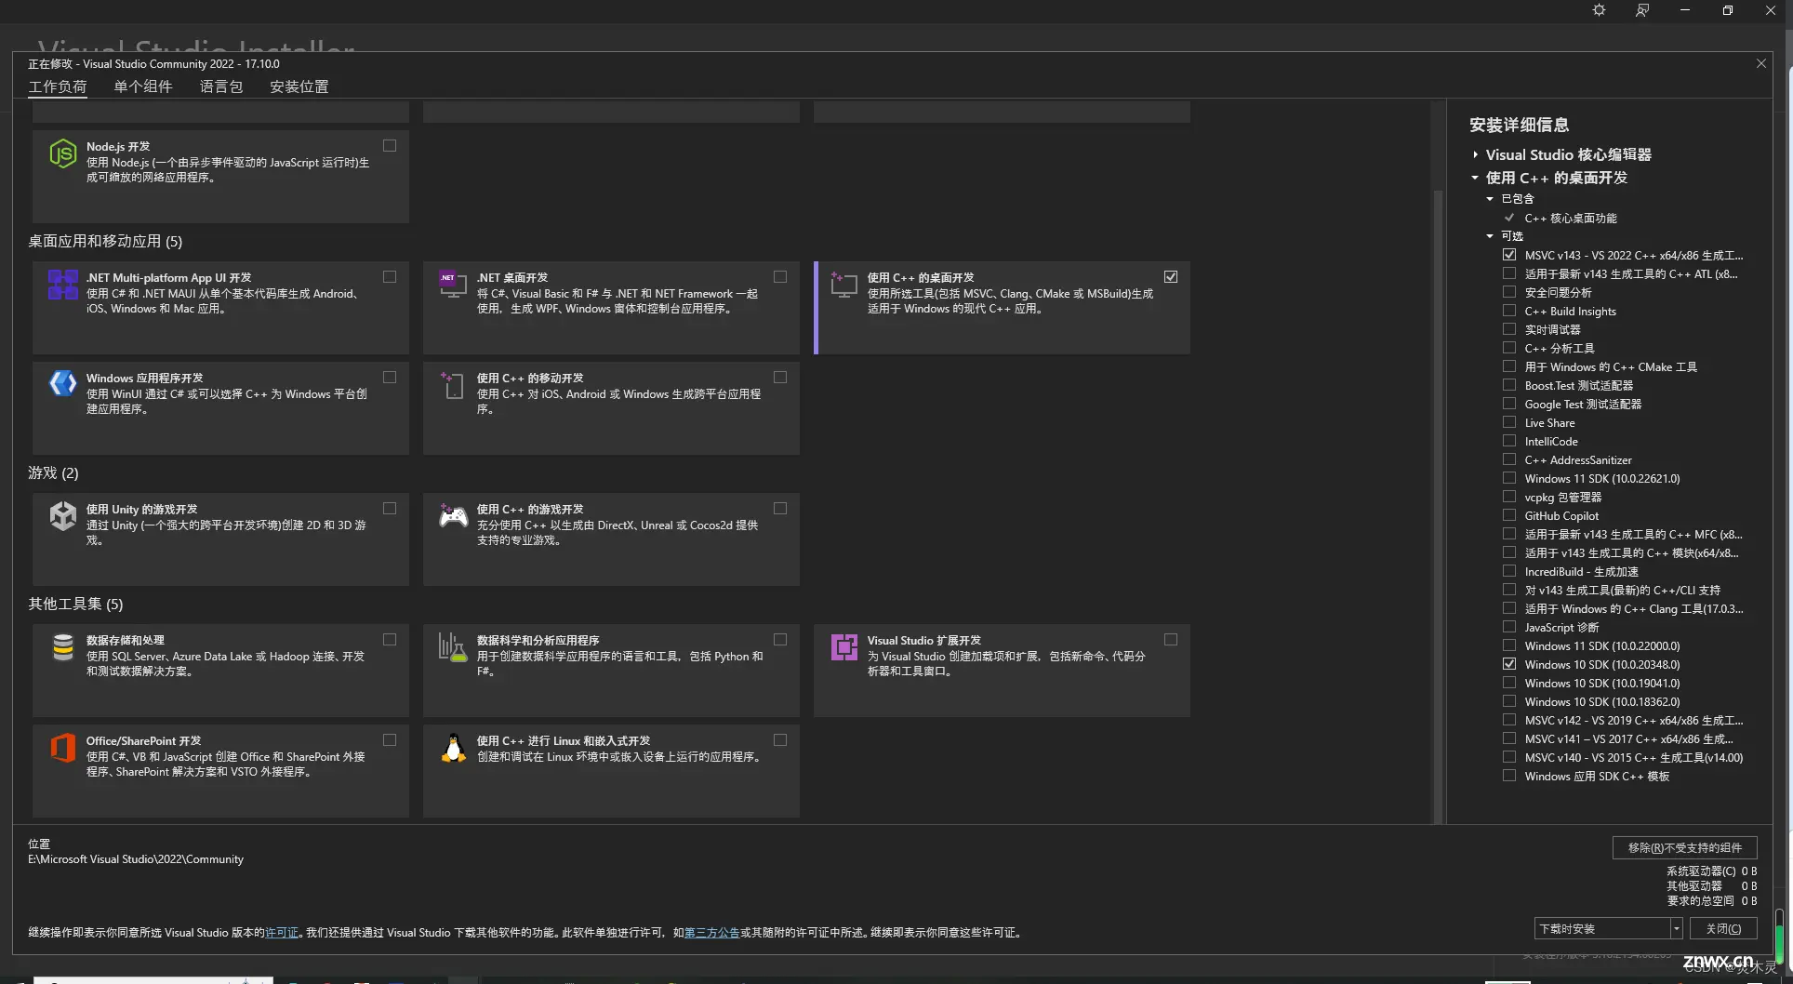The image size is (1793, 984).
Task: Check 使用 Unity 的游戏开发 workload
Action: pos(390,509)
